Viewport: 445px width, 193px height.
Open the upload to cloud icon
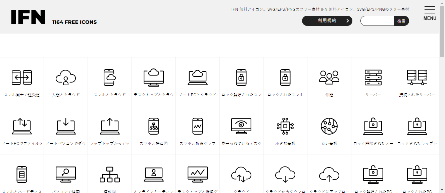(x=329, y=175)
